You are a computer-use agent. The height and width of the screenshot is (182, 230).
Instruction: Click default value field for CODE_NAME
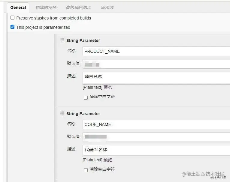[x=156, y=137]
